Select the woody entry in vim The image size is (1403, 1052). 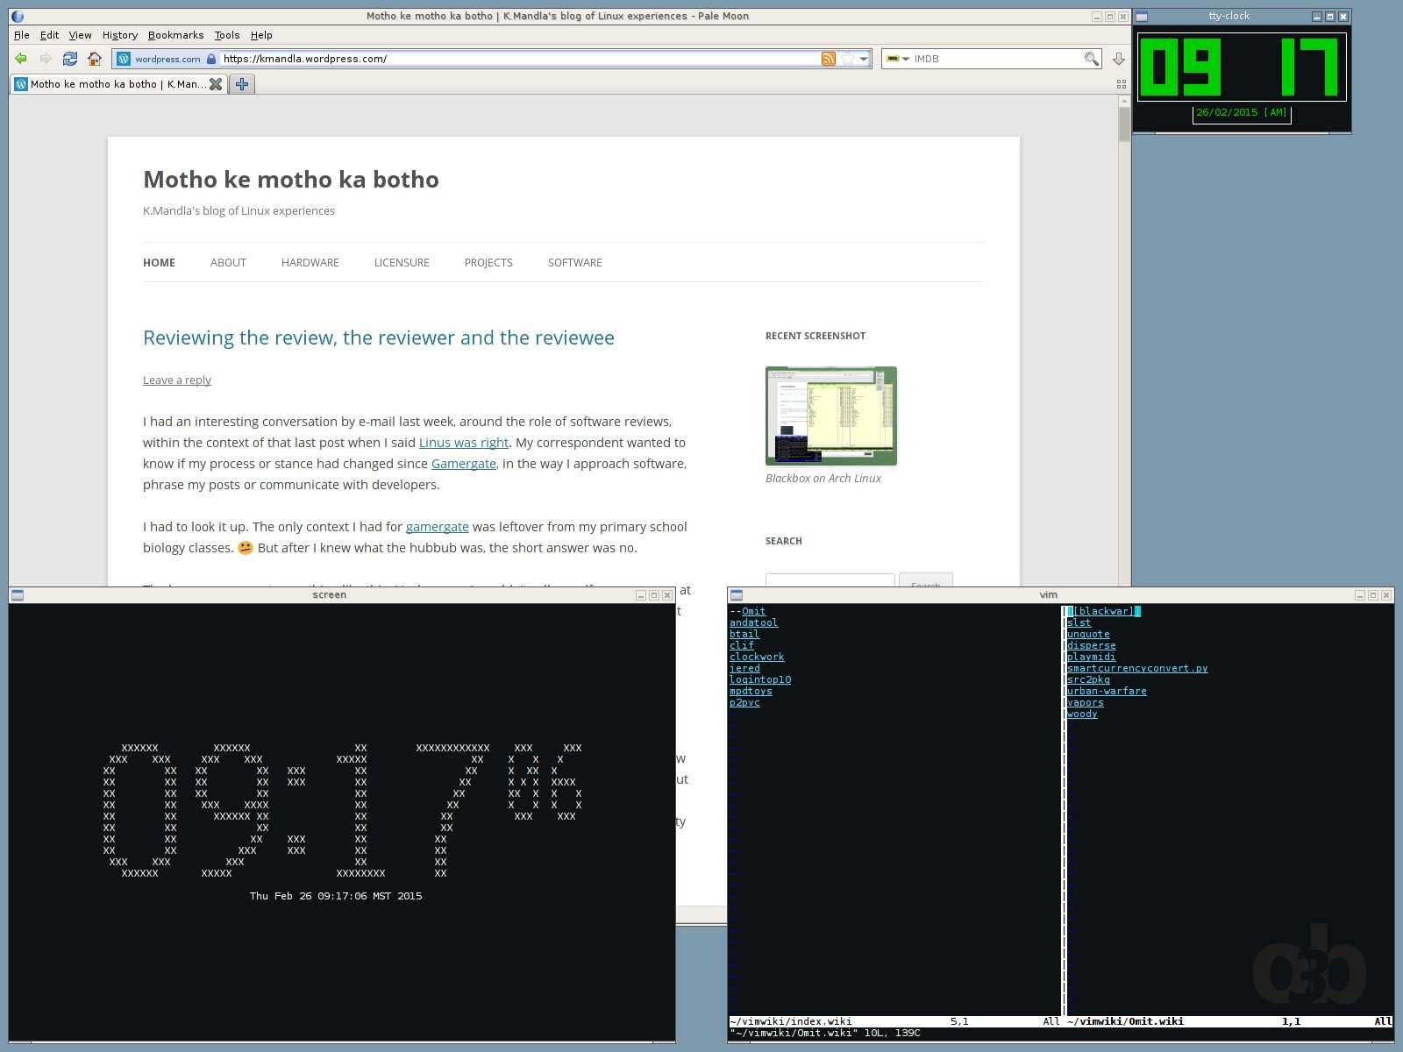pyautogui.click(x=1082, y=714)
